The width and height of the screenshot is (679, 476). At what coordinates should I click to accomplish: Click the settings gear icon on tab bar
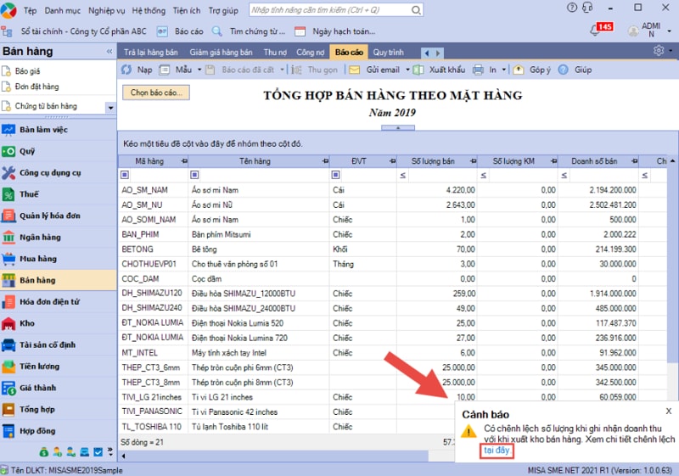tap(659, 51)
